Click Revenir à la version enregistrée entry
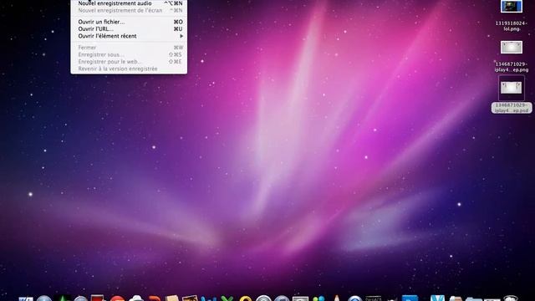 point(129,69)
